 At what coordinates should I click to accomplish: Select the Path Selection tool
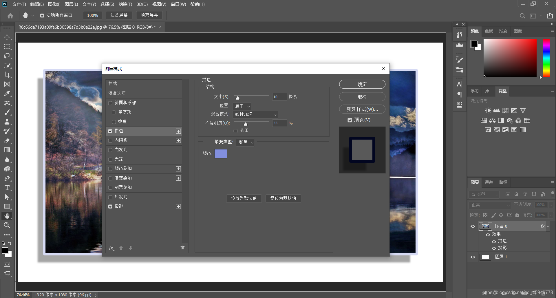click(x=7, y=197)
